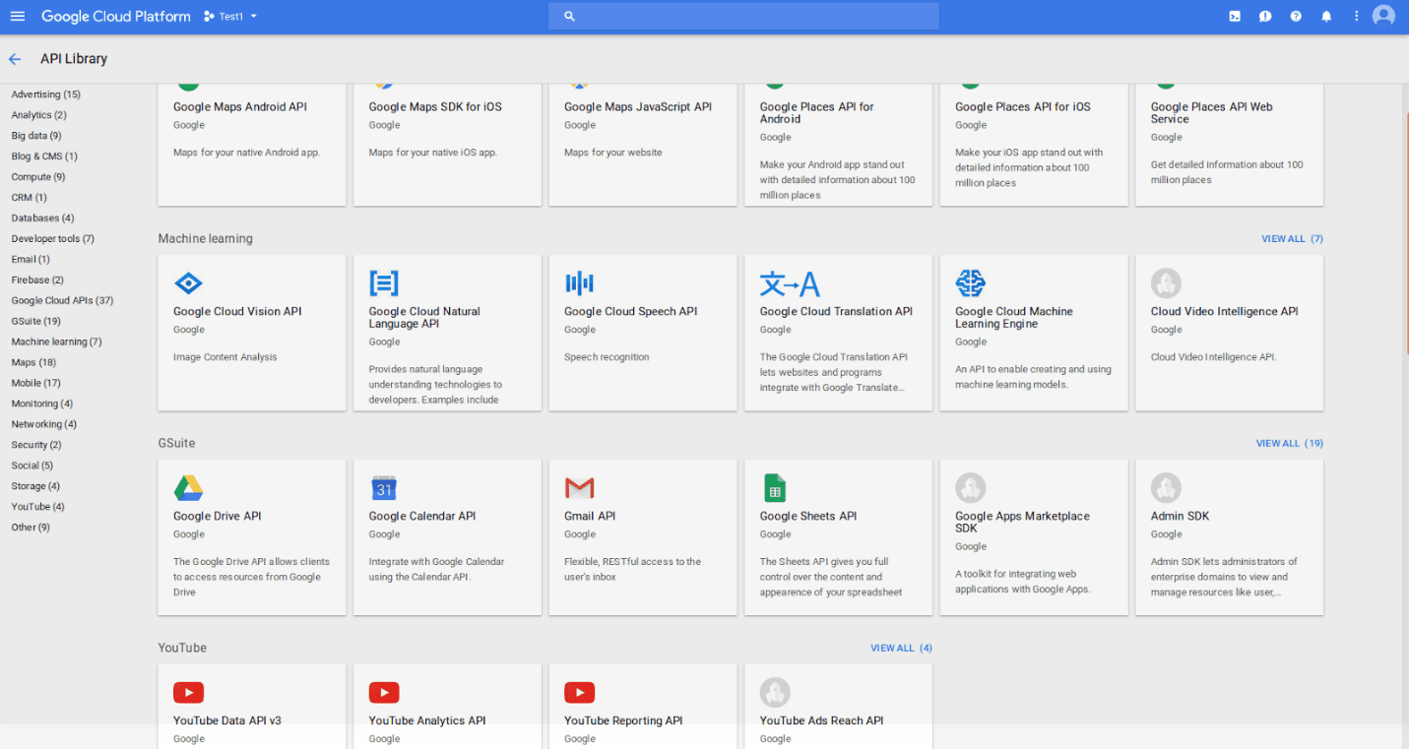Click the Machine Learning Engine brain icon
This screenshot has height=749, width=1409.
tap(971, 283)
